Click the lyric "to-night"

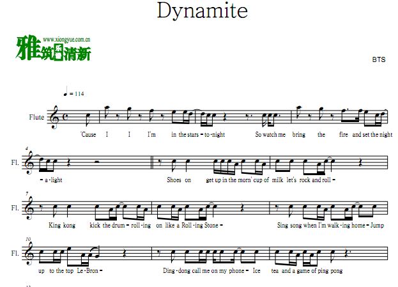pos(215,134)
